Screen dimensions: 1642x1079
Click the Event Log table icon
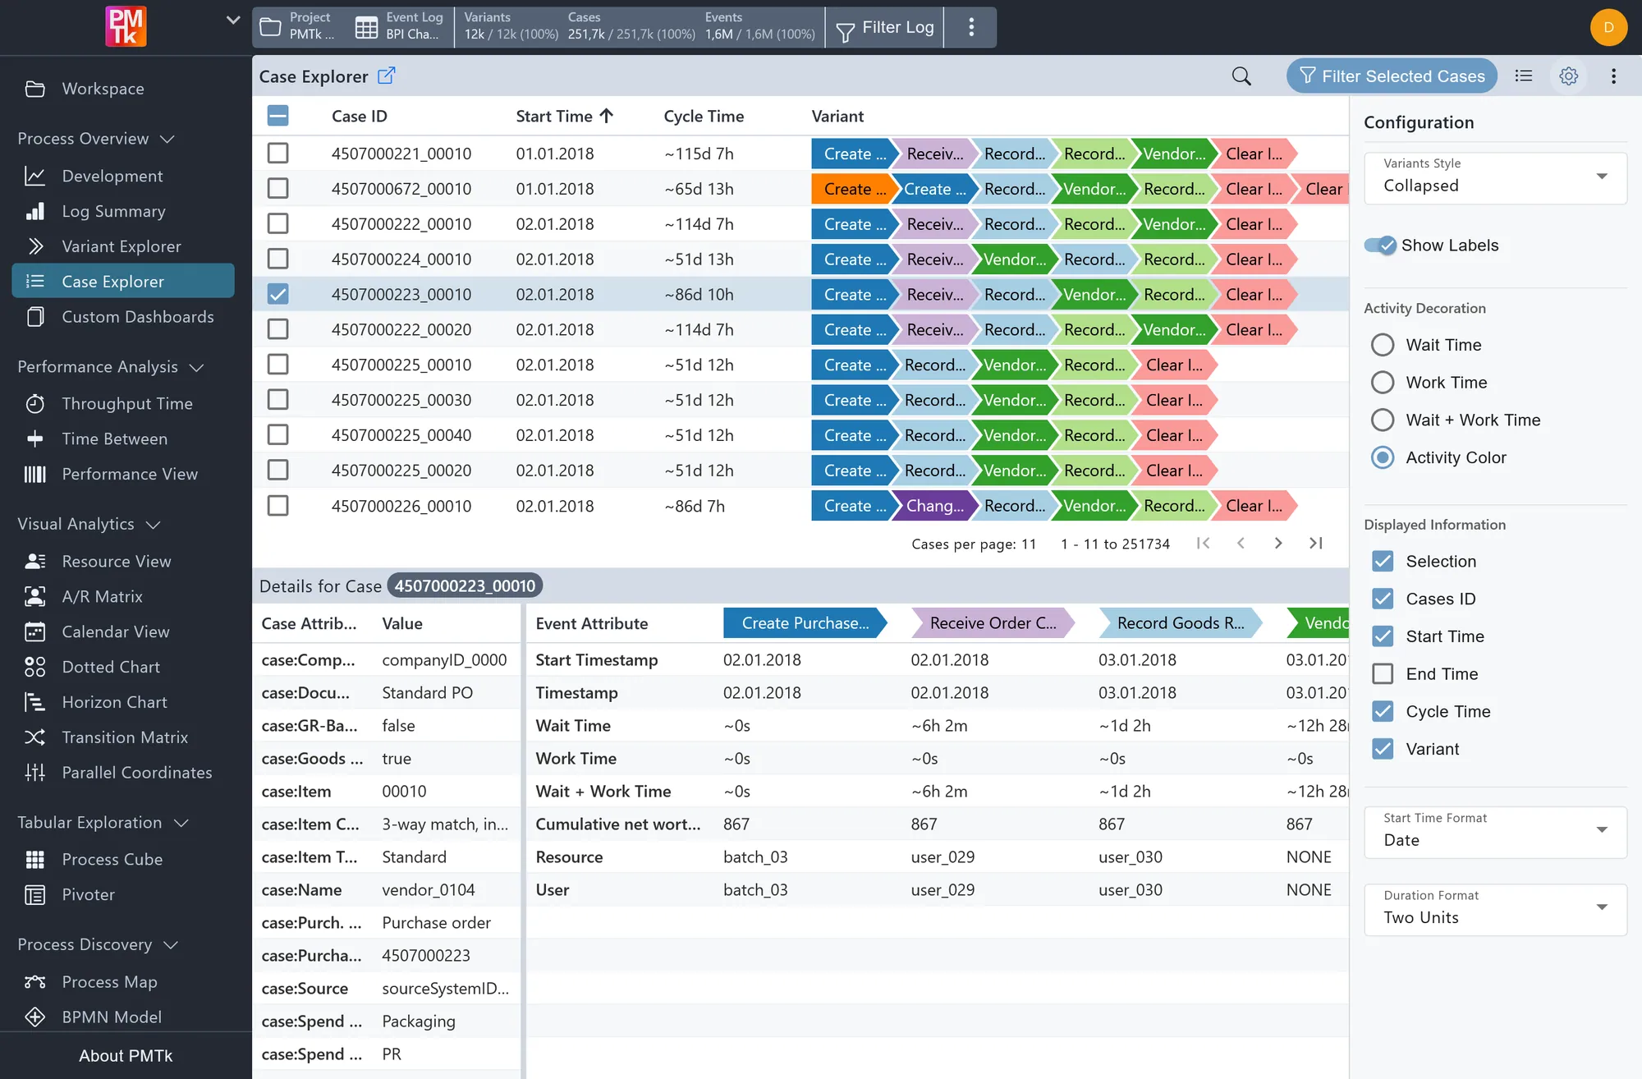[x=366, y=27]
